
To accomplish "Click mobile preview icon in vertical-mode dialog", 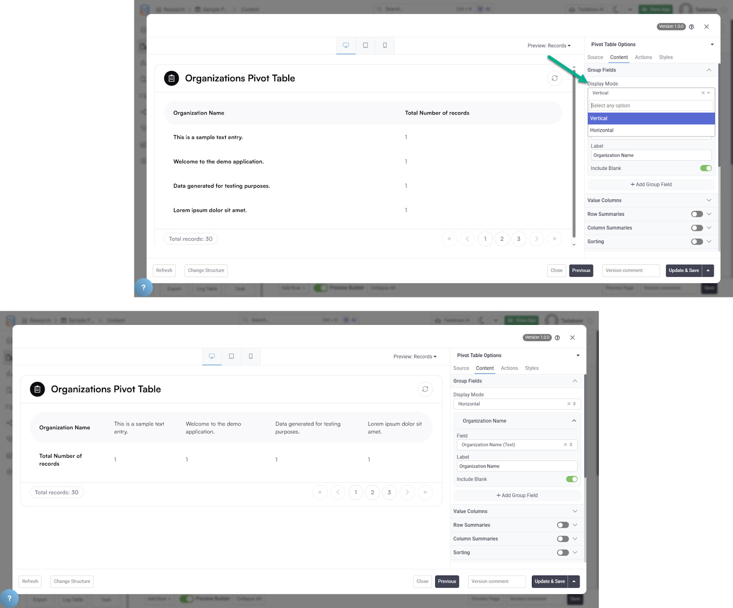I will 385,45.
